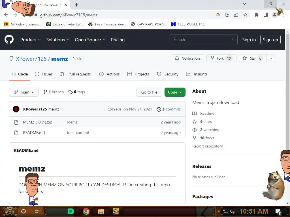Switch to the Issues tab
The height and width of the screenshot is (217, 290).
44,74
